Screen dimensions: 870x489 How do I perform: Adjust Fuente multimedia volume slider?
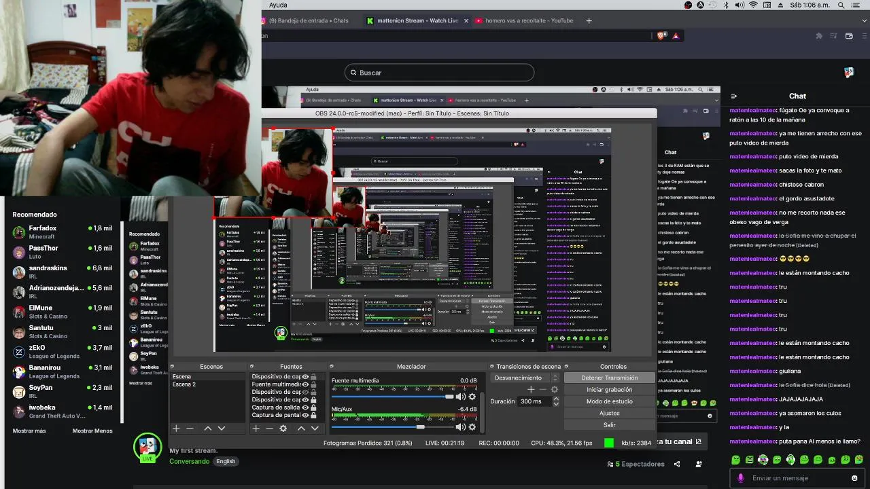click(391, 397)
